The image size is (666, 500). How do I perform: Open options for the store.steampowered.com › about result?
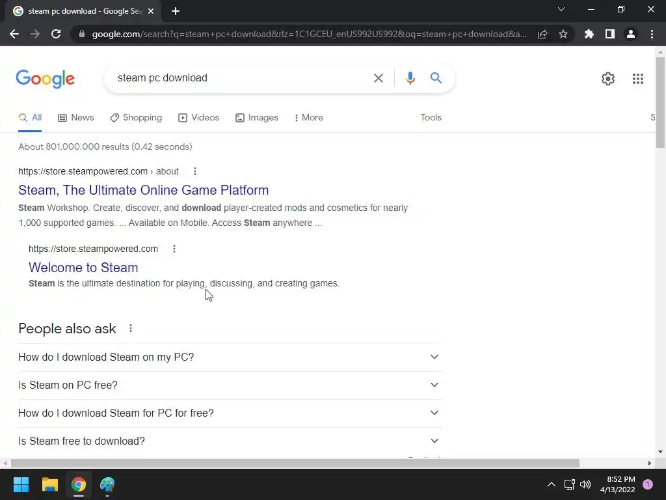pyautogui.click(x=195, y=171)
